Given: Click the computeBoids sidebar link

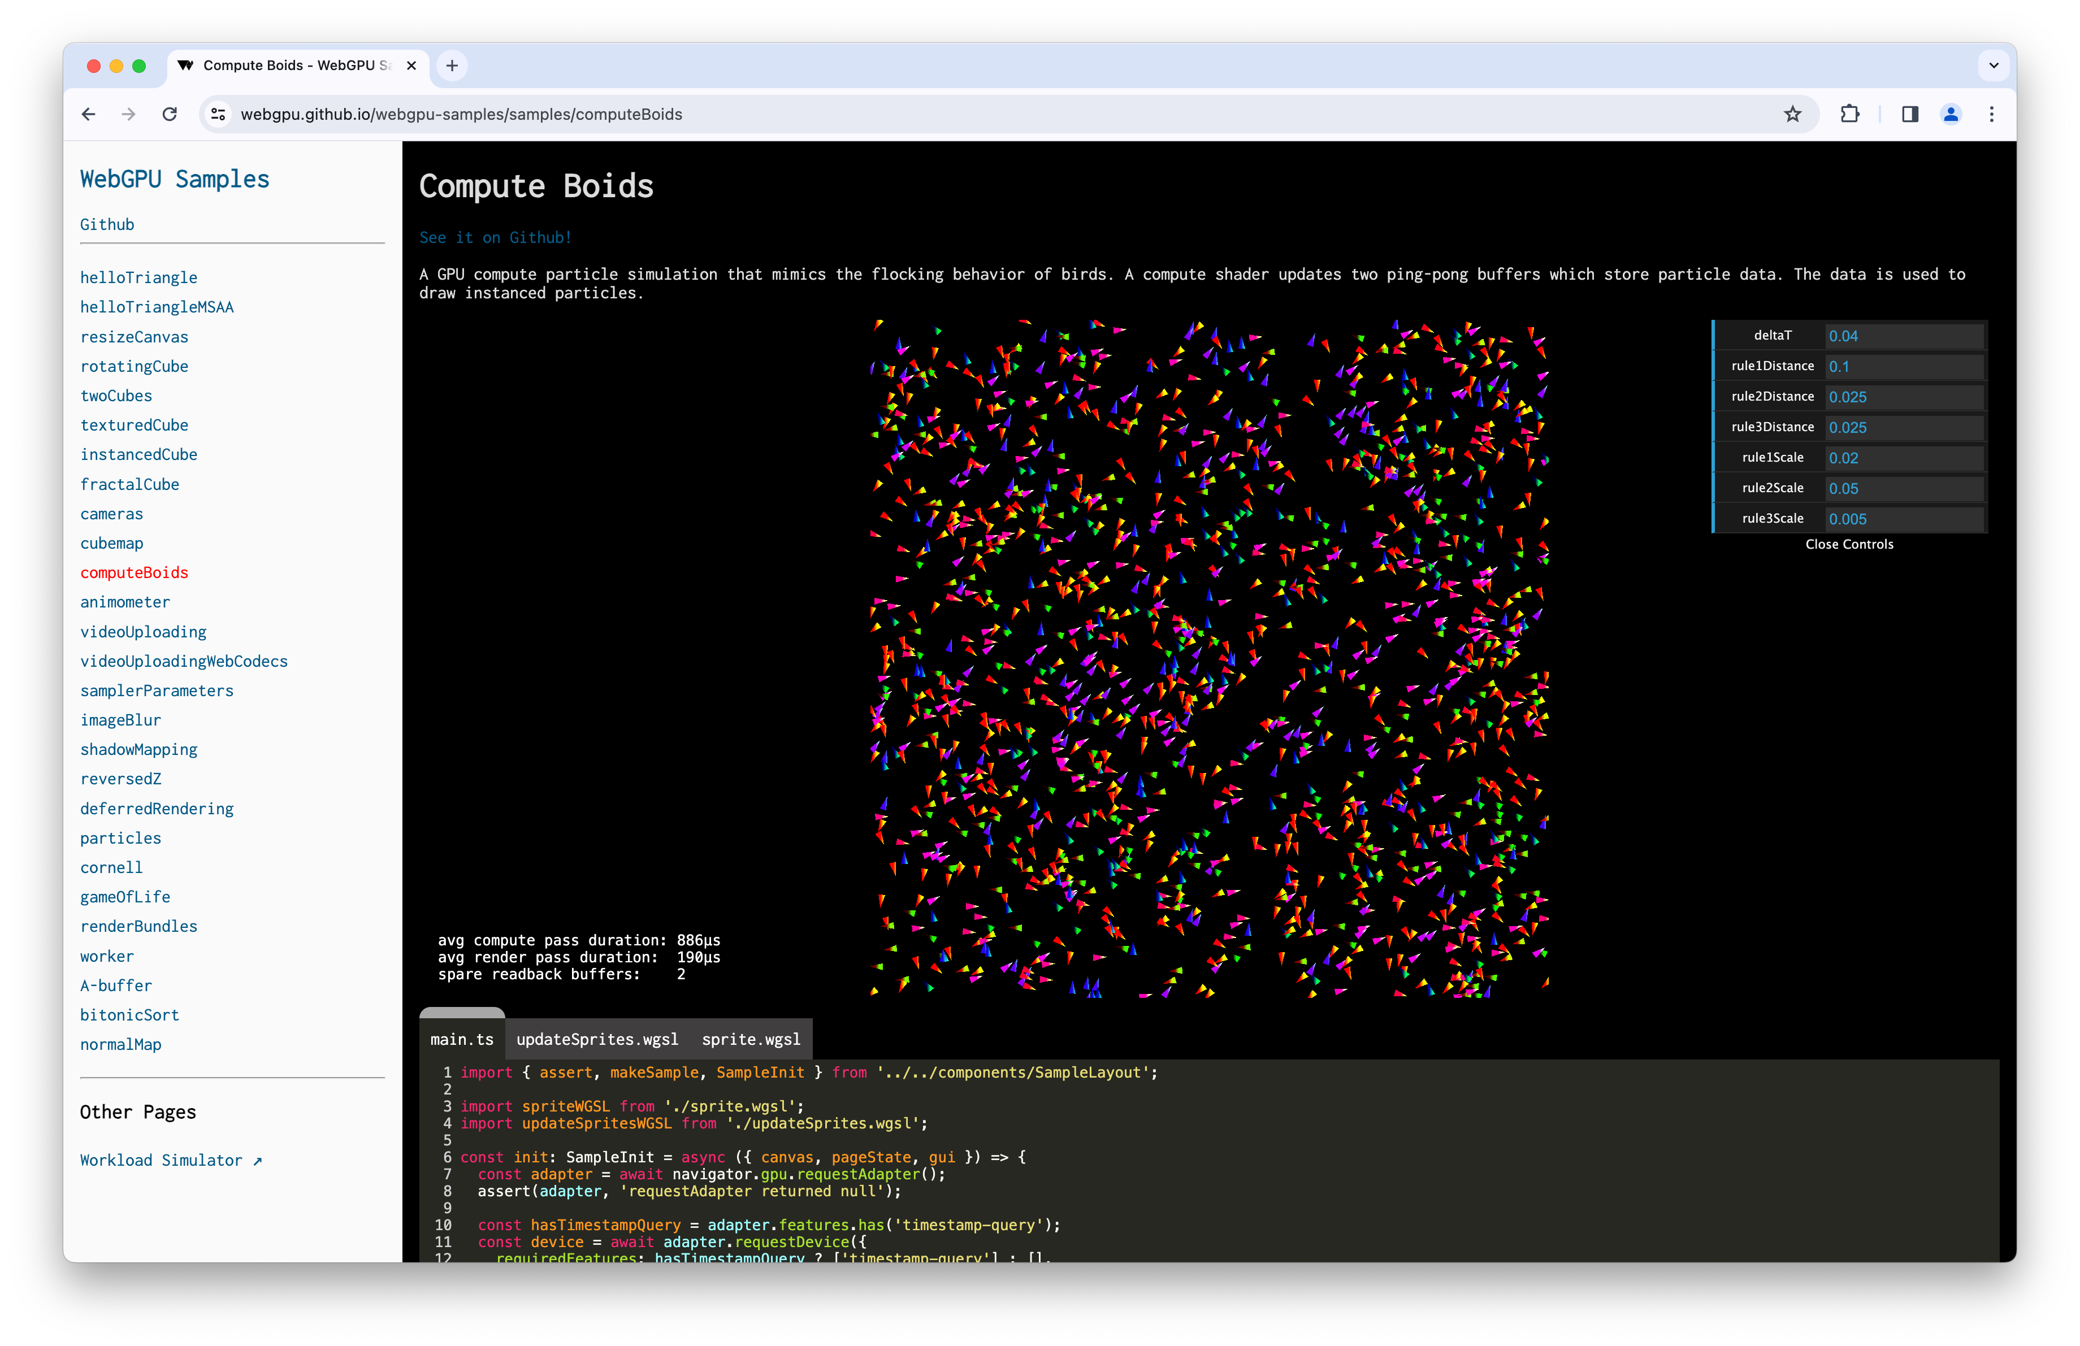Looking at the screenshot, I should (133, 573).
